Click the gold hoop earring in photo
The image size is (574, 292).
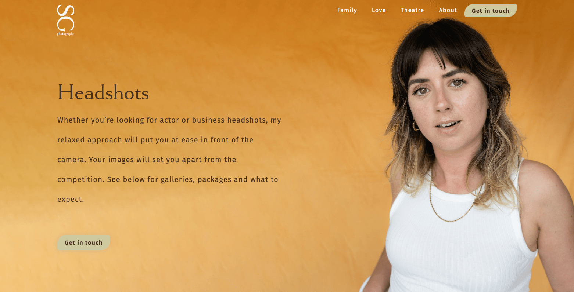coord(416,126)
